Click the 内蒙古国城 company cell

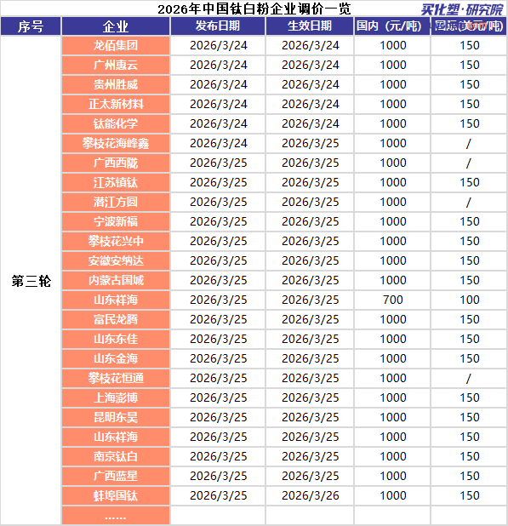116,280
